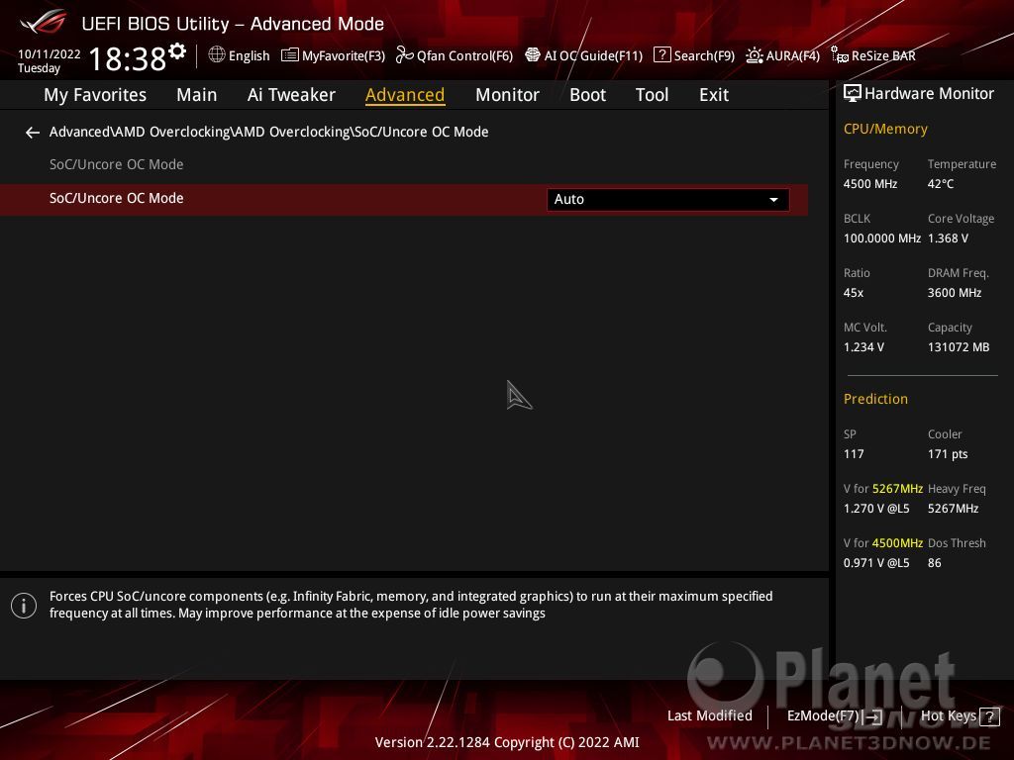Change language via English label

tap(249, 55)
